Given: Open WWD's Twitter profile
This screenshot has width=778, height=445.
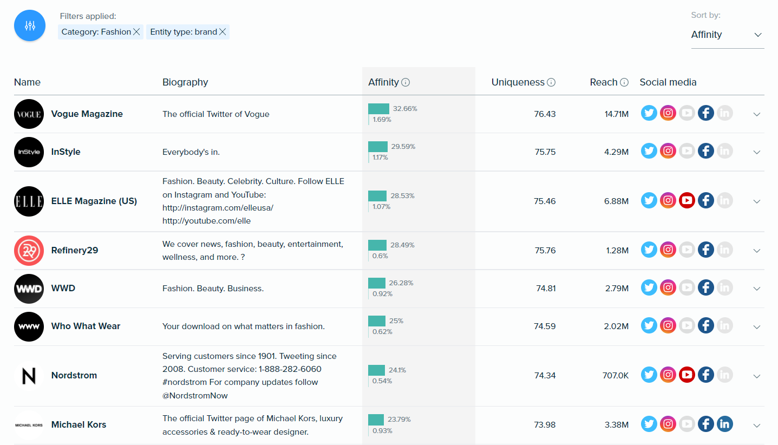Looking at the screenshot, I should coord(649,288).
